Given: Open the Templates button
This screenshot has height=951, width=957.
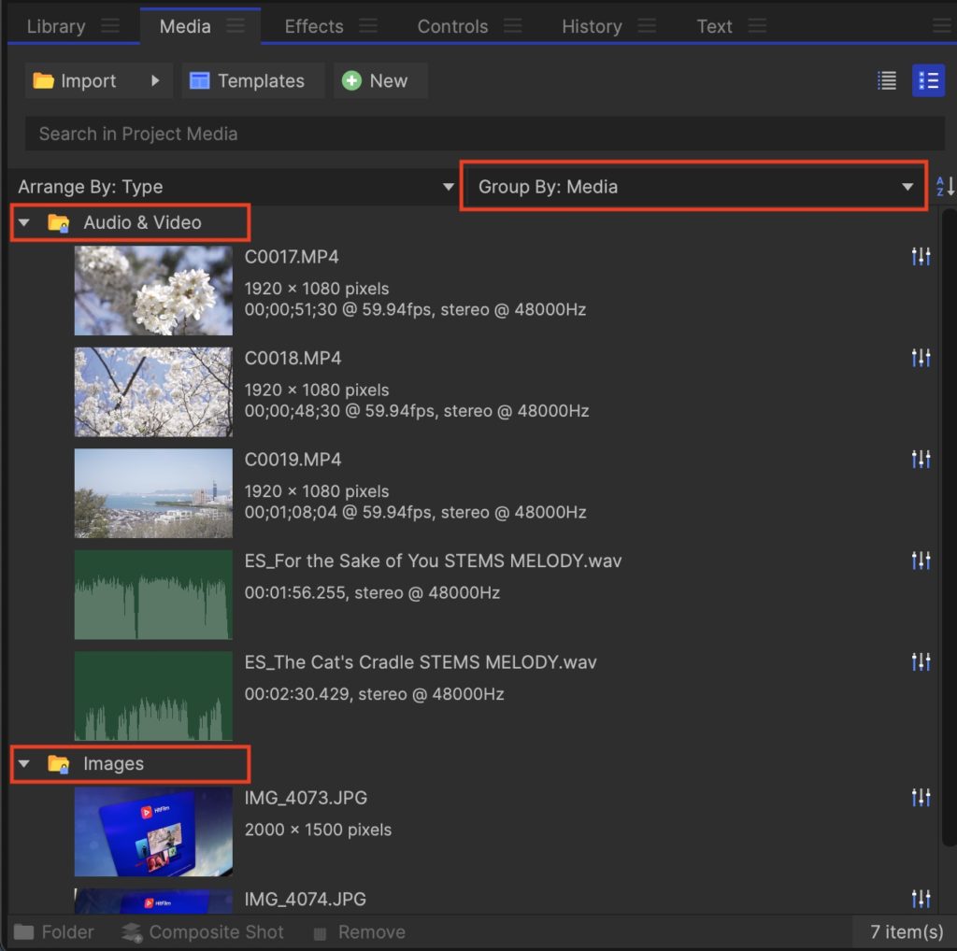Looking at the screenshot, I should 248,81.
